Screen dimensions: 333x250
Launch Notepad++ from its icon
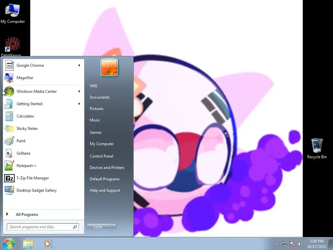[x=9, y=166]
